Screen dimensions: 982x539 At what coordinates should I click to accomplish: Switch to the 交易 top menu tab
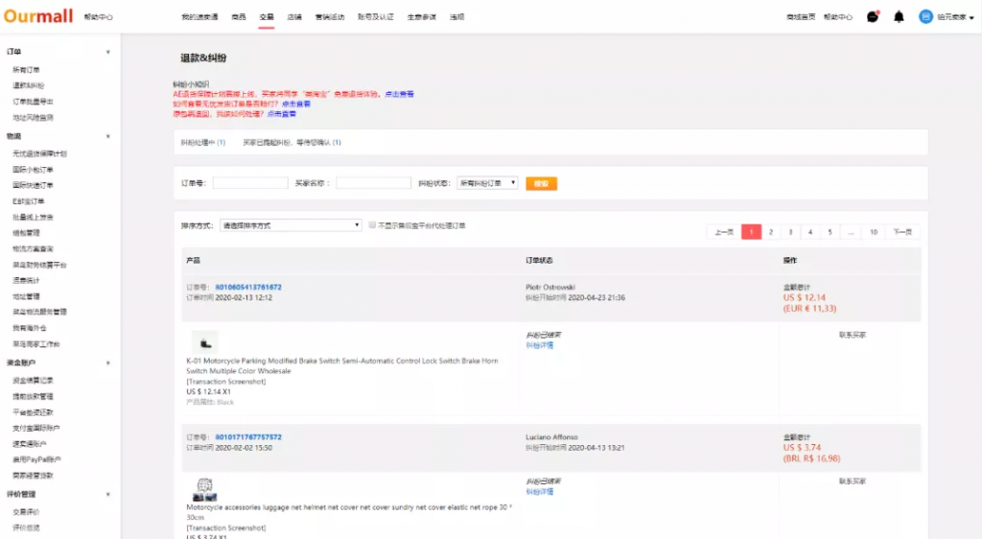tap(267, 17)
